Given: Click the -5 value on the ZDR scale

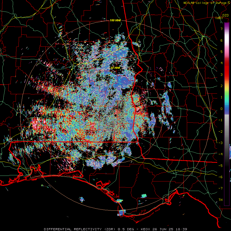Looking at the screenshot, I should [x=220, y=166].
